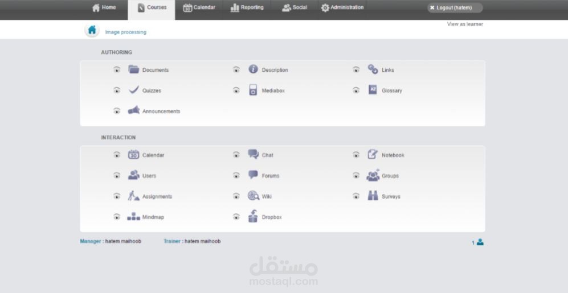Click the course home breadcrumb icon

92,30
